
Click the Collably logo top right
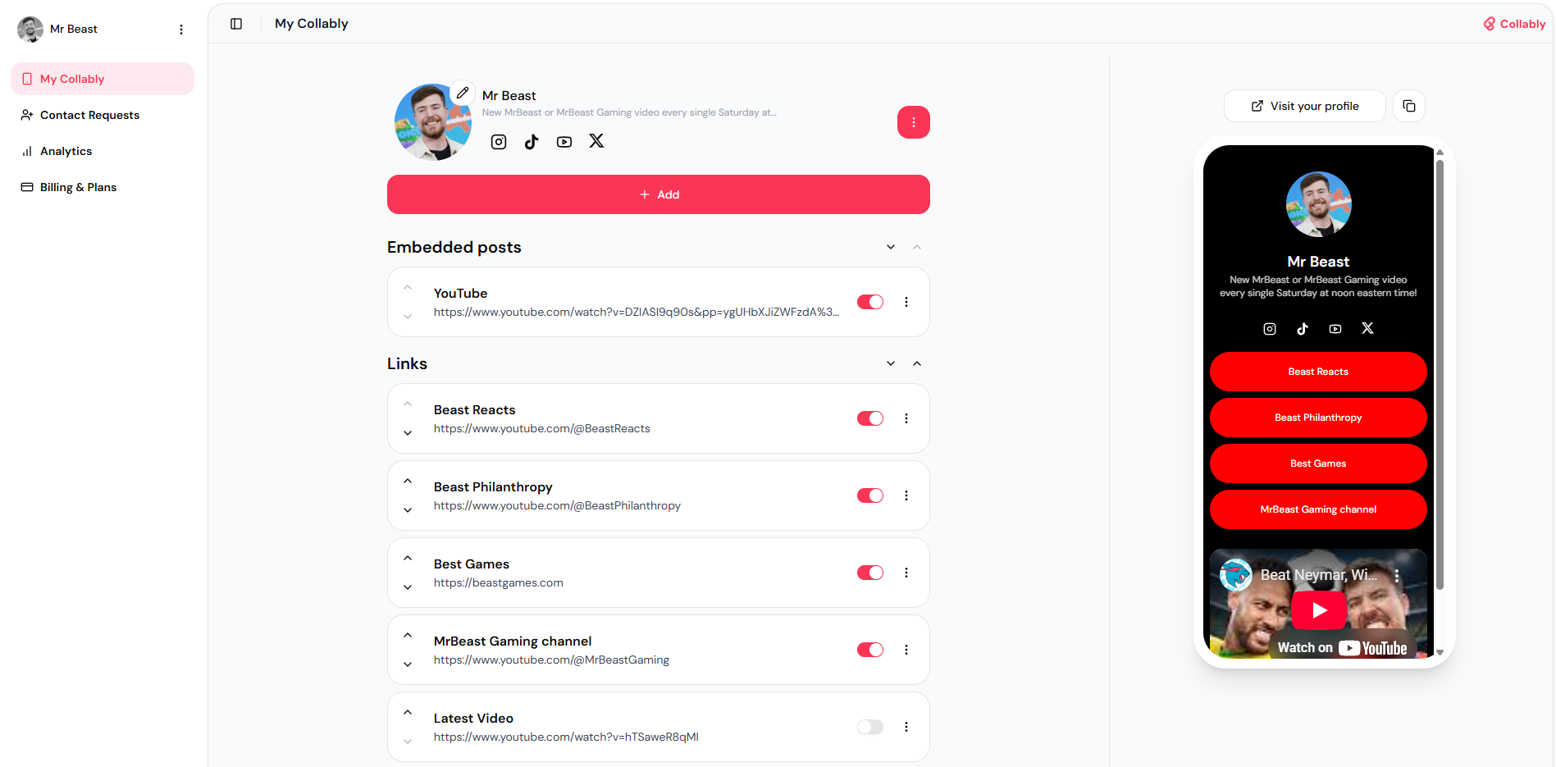click(x=1514, y=24)
